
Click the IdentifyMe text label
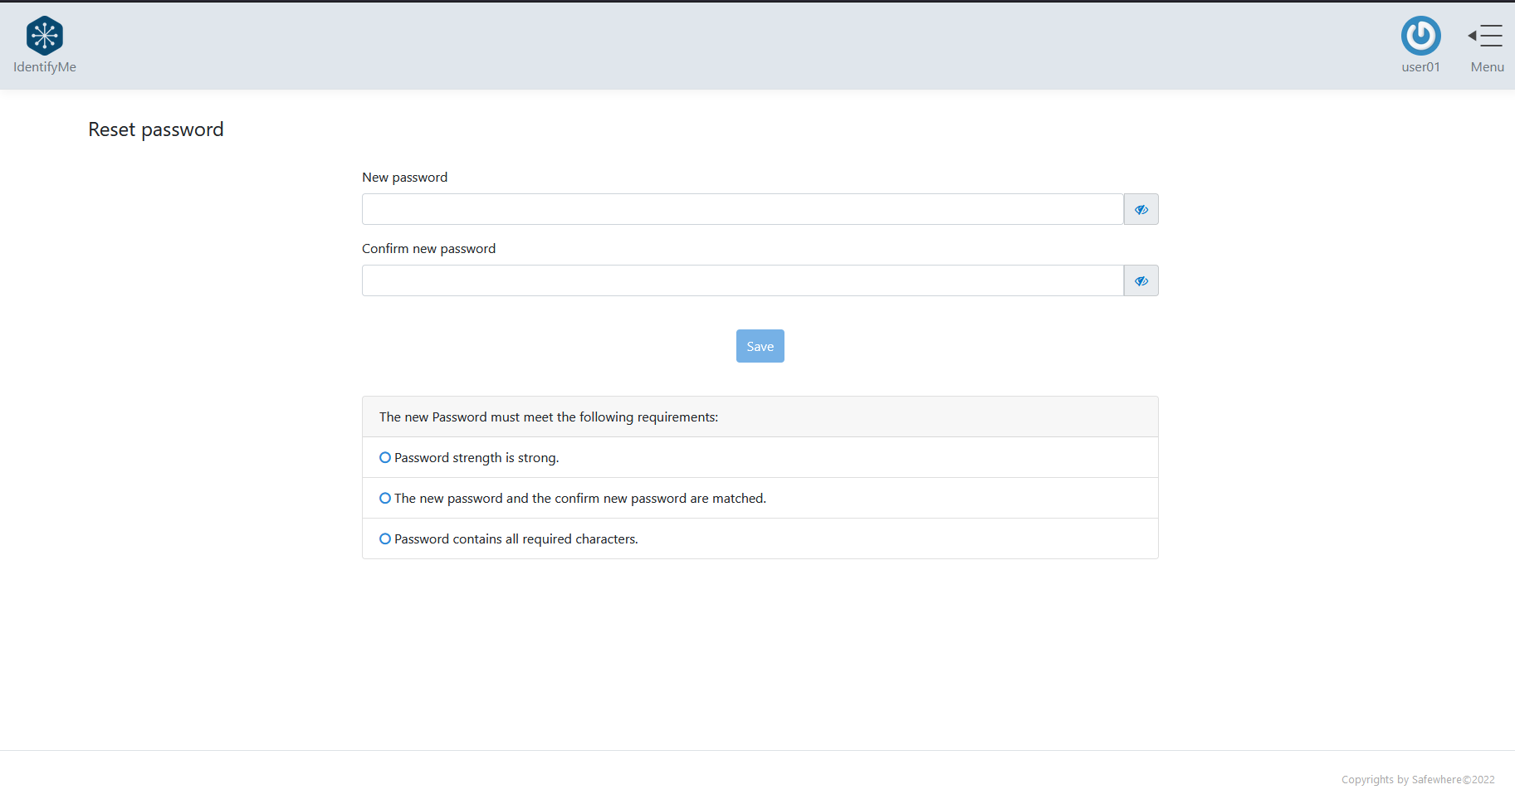point(45,67)
